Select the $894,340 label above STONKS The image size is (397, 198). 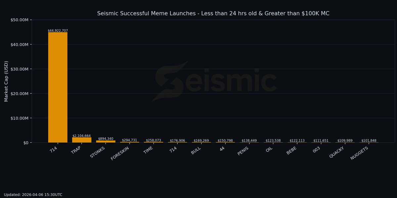(x=105, y=139)
